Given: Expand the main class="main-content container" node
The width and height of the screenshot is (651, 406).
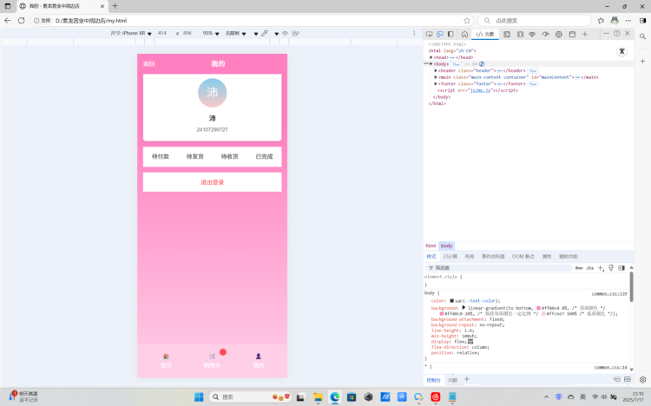Looking at the screenshot, I should coord(436,77).
